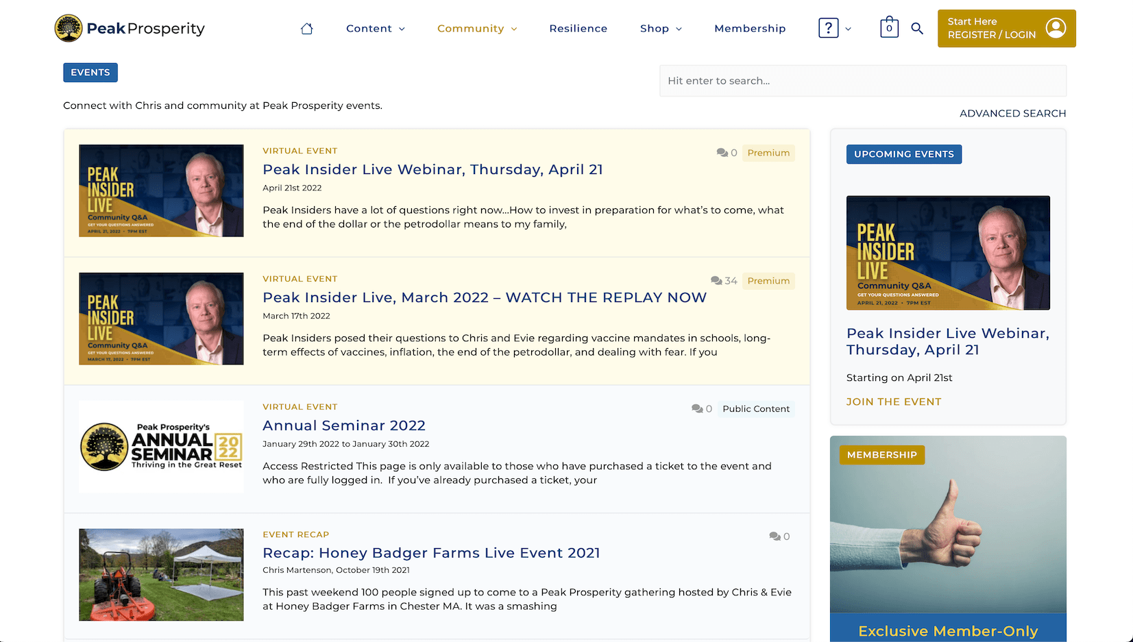
Task: Click Honey Badger Farms tractor thumbnail
Action: [x=161, y=575]
